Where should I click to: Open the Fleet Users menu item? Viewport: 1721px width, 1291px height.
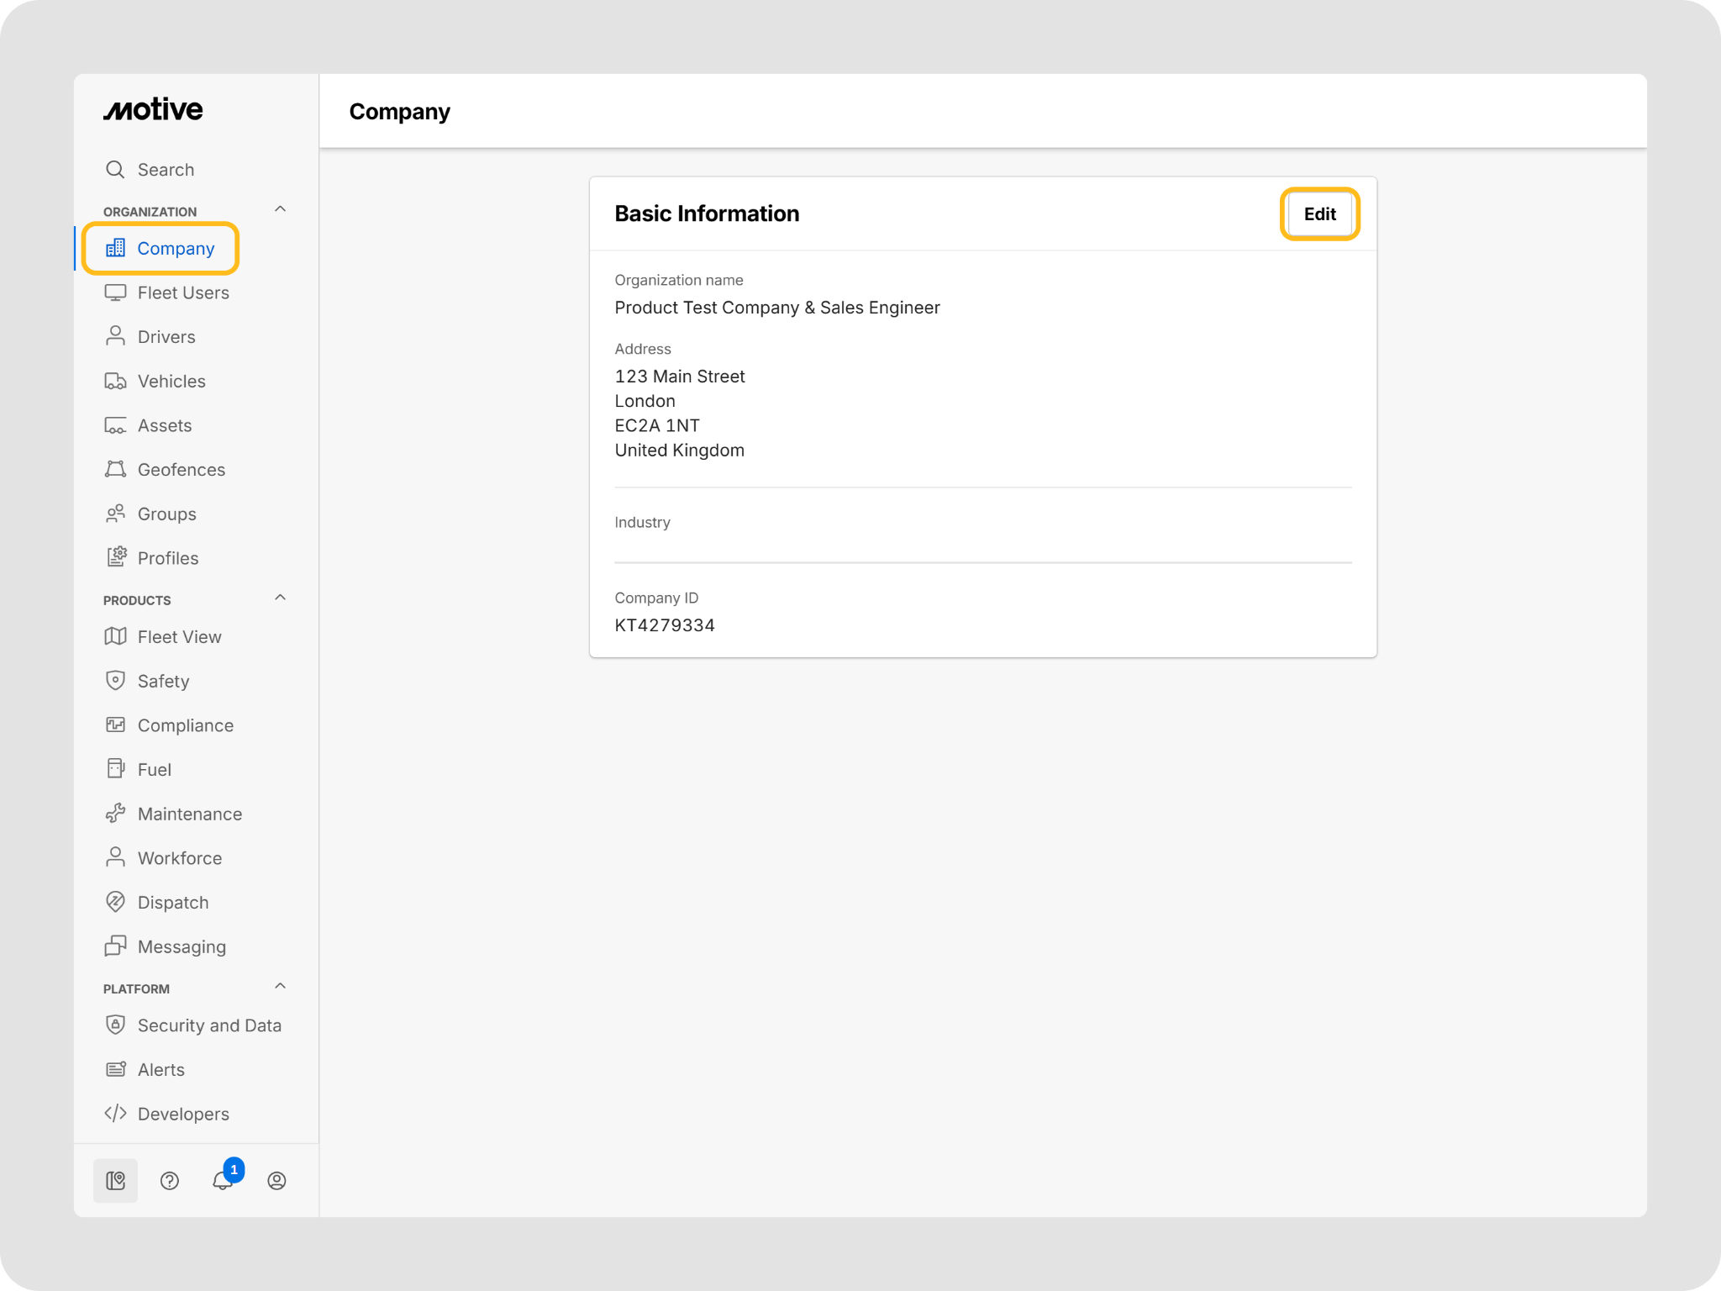click(182, 293)
